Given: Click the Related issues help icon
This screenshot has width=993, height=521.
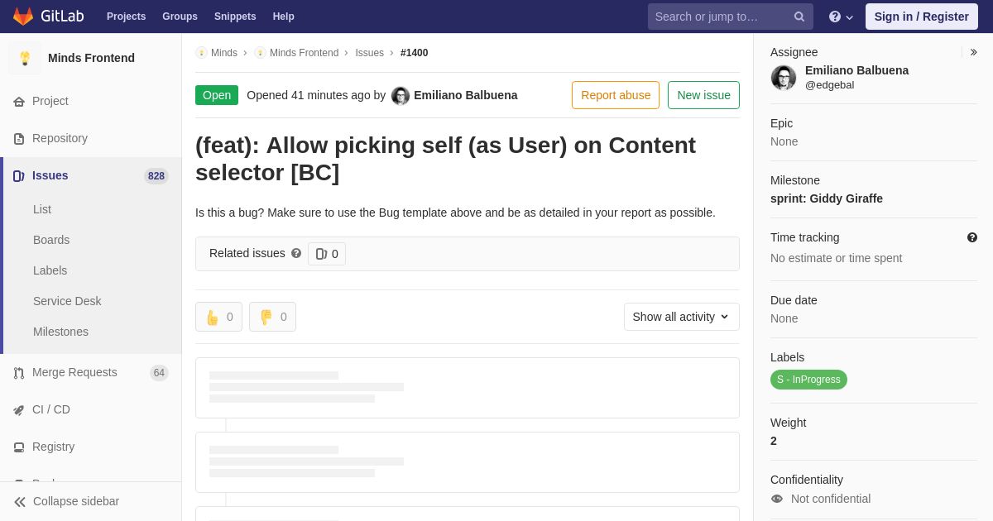Looking at the screenshot, I should [x=296, y=253].
